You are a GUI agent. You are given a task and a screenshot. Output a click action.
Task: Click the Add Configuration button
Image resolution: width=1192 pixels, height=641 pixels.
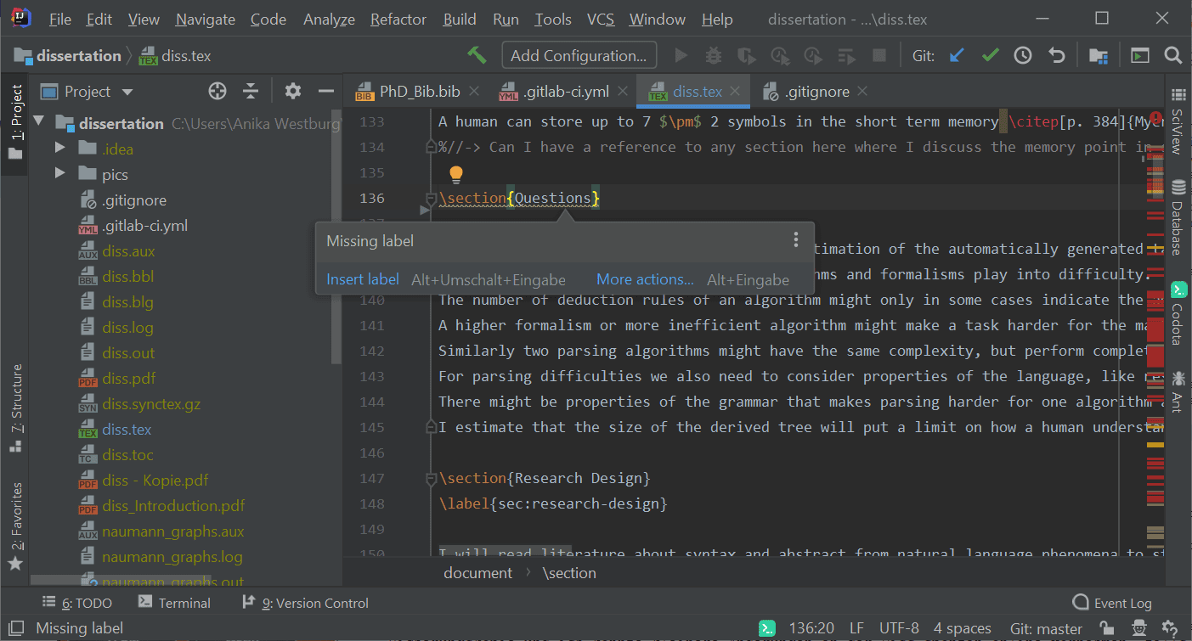pyautogui.click(x=579, y=54)
